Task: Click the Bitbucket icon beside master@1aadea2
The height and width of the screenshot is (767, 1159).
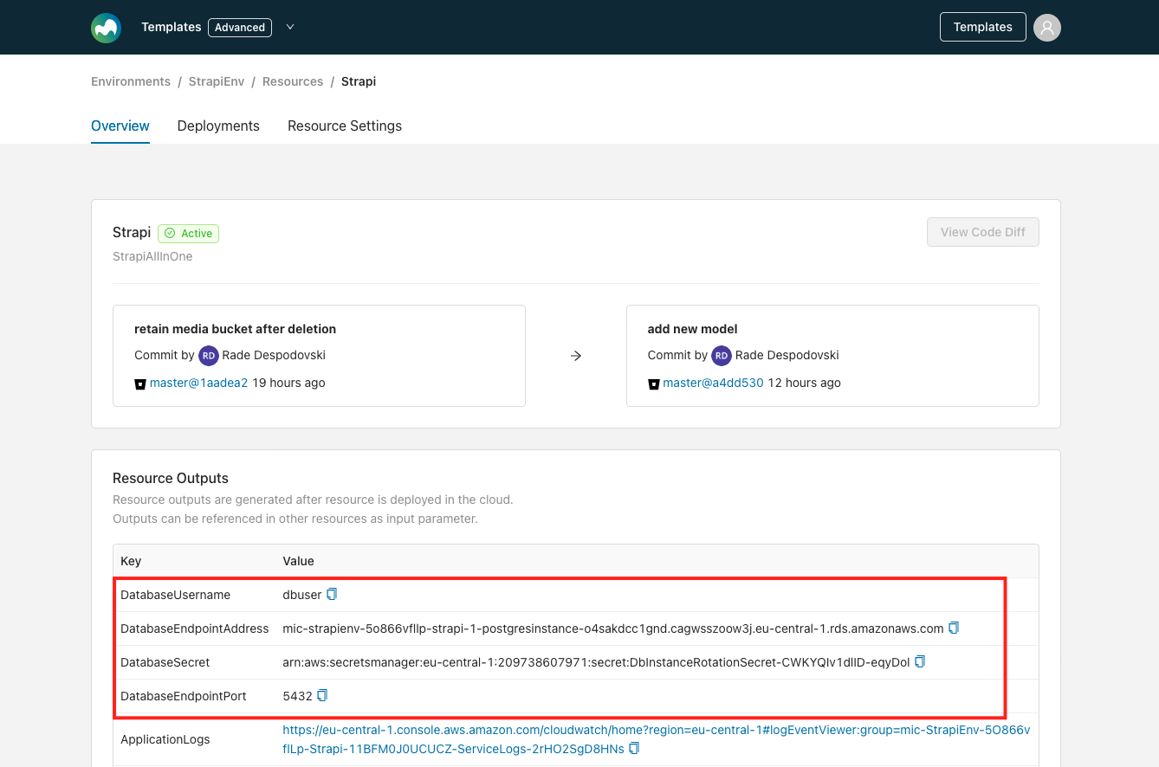Action: (x=140, y=383)
